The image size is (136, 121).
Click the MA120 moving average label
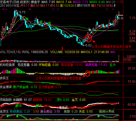tap(111, 2)
